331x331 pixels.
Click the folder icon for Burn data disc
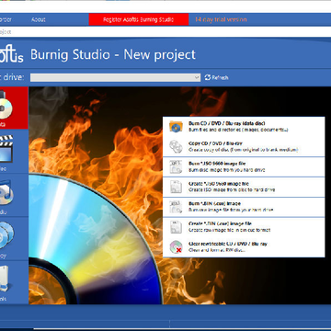point(176,126)
